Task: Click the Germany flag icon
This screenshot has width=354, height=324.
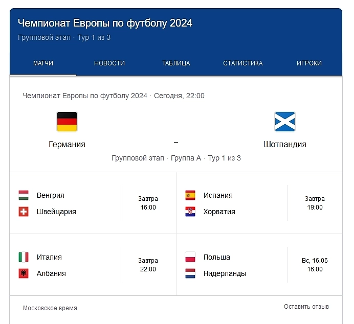Action: point(67,122)
